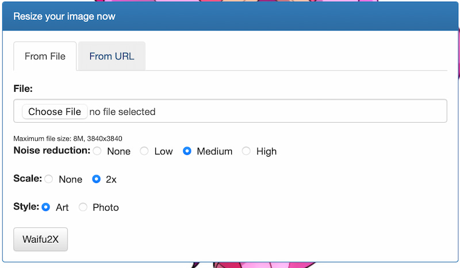Choose Art as the Style

point(46,207)
